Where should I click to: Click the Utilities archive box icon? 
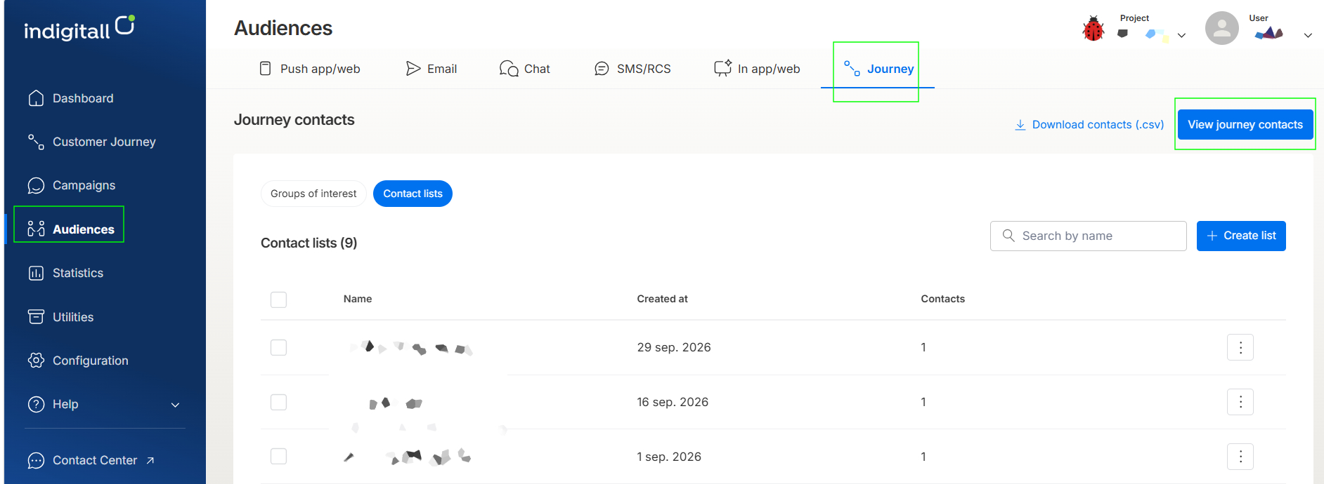(x=36, y=316)
